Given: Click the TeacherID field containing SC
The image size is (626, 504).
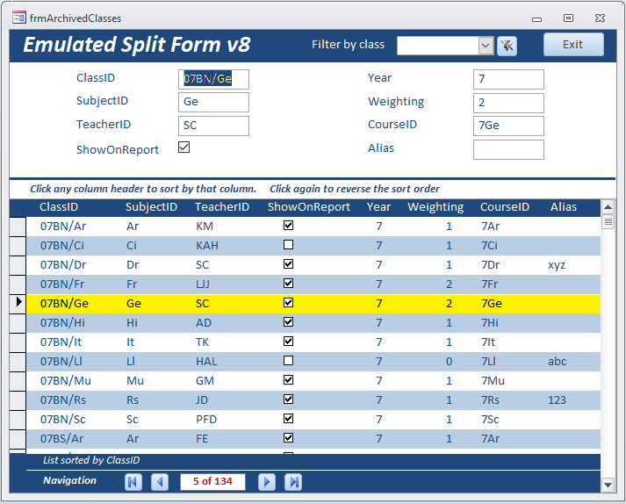Looking at the screenshot, I should coord(213,126).
